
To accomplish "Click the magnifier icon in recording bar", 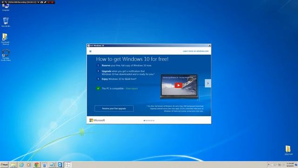I will click(x=6, y=2).
